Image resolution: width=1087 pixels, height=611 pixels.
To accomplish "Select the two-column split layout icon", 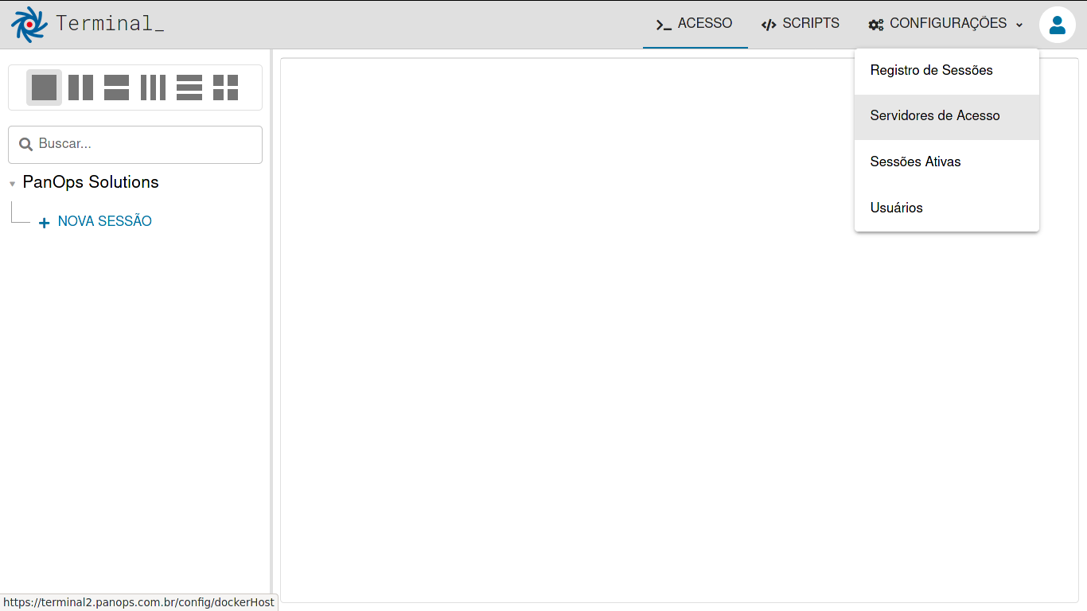I will pos(80,88).
